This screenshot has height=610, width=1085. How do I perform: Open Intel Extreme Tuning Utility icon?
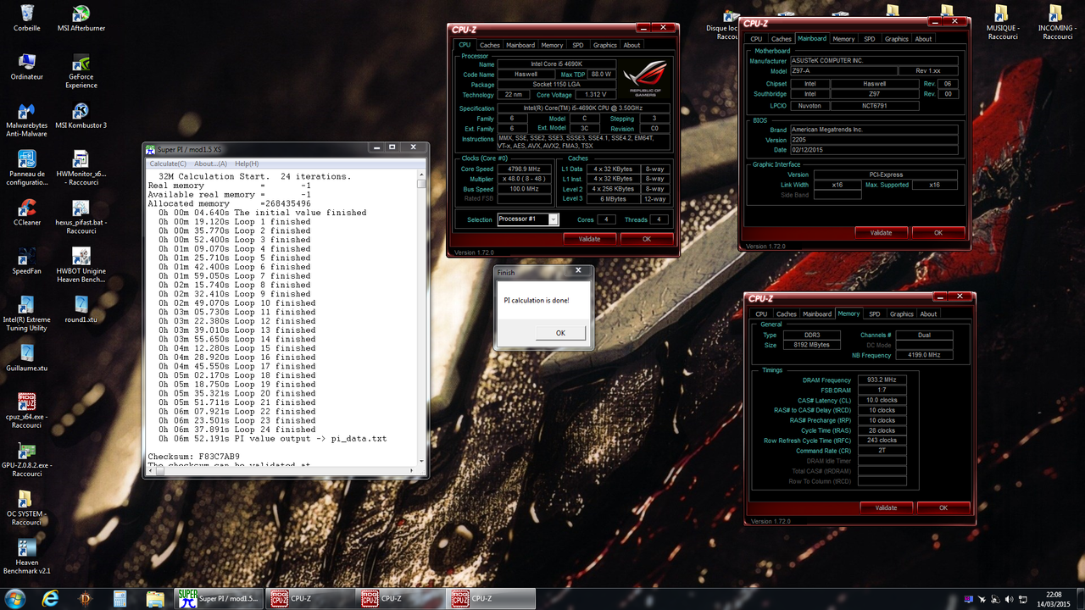[26, 314]
